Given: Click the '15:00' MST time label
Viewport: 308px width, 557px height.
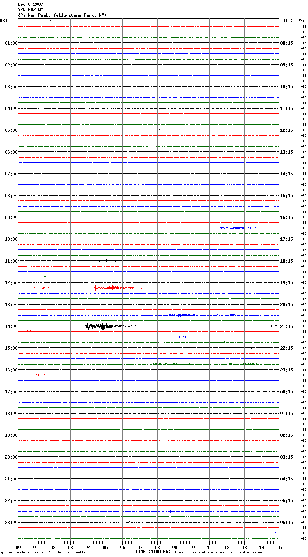Looking at the screenshot, I should click(11, 348).
